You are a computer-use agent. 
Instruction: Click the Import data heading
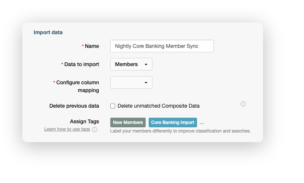coord(48,32)
